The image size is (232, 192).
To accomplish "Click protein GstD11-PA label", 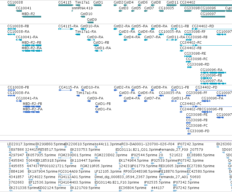I will (x=180, y=98).
